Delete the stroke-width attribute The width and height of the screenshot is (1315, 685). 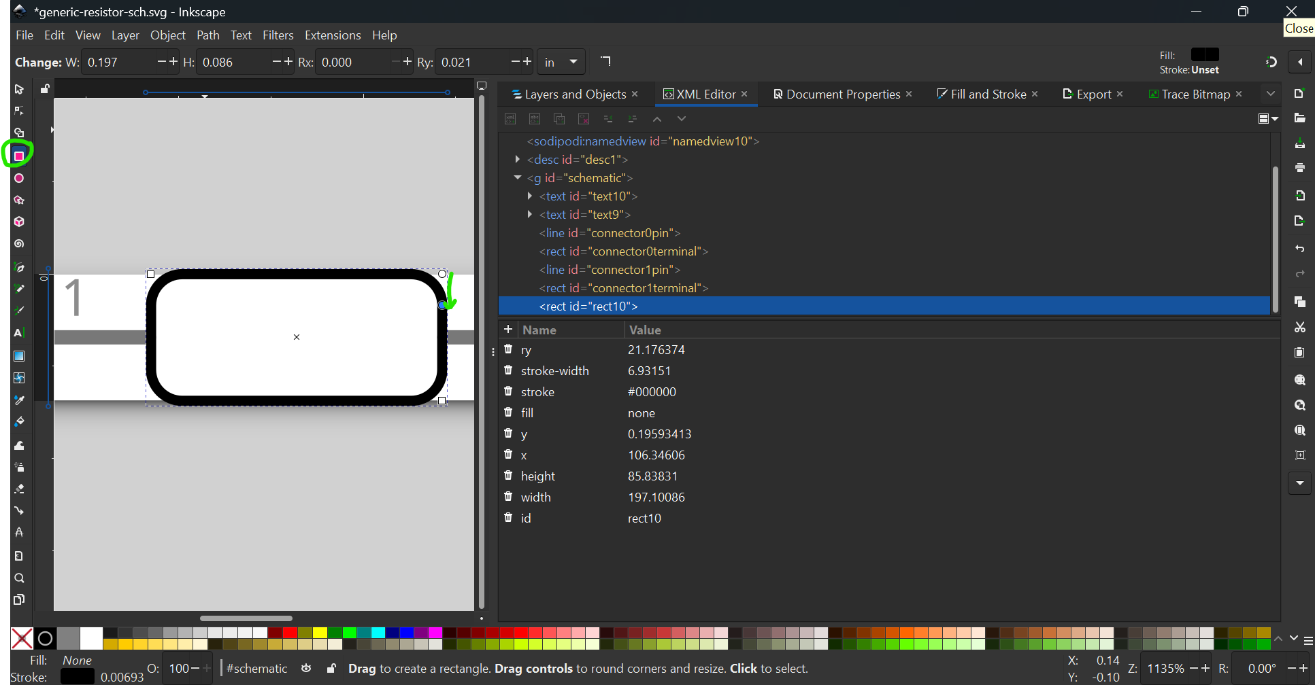(508, 370)
